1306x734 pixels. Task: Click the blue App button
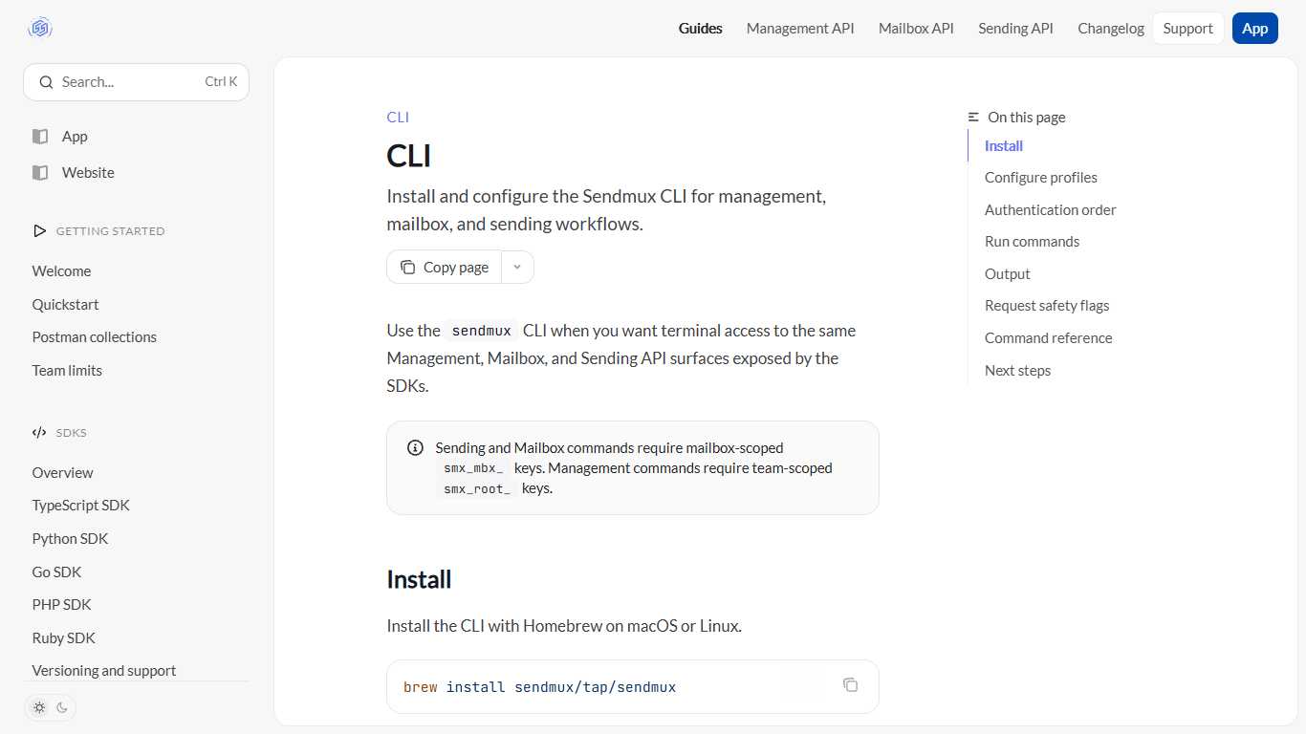click(x=1255, y=29)
